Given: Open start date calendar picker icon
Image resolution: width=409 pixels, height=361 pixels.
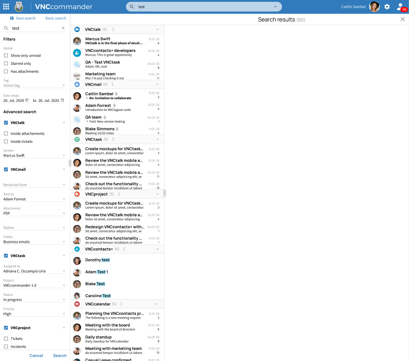Looking at the screenshot, I should (x=27, y=100).
